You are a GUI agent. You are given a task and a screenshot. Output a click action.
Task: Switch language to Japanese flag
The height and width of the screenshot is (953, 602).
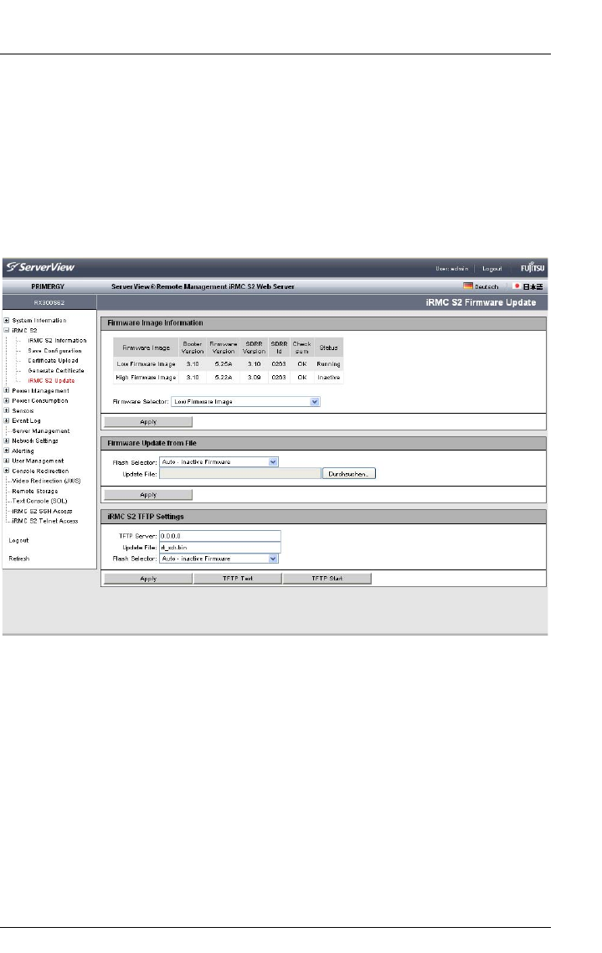pyautogui.click(x=516, y=286)
